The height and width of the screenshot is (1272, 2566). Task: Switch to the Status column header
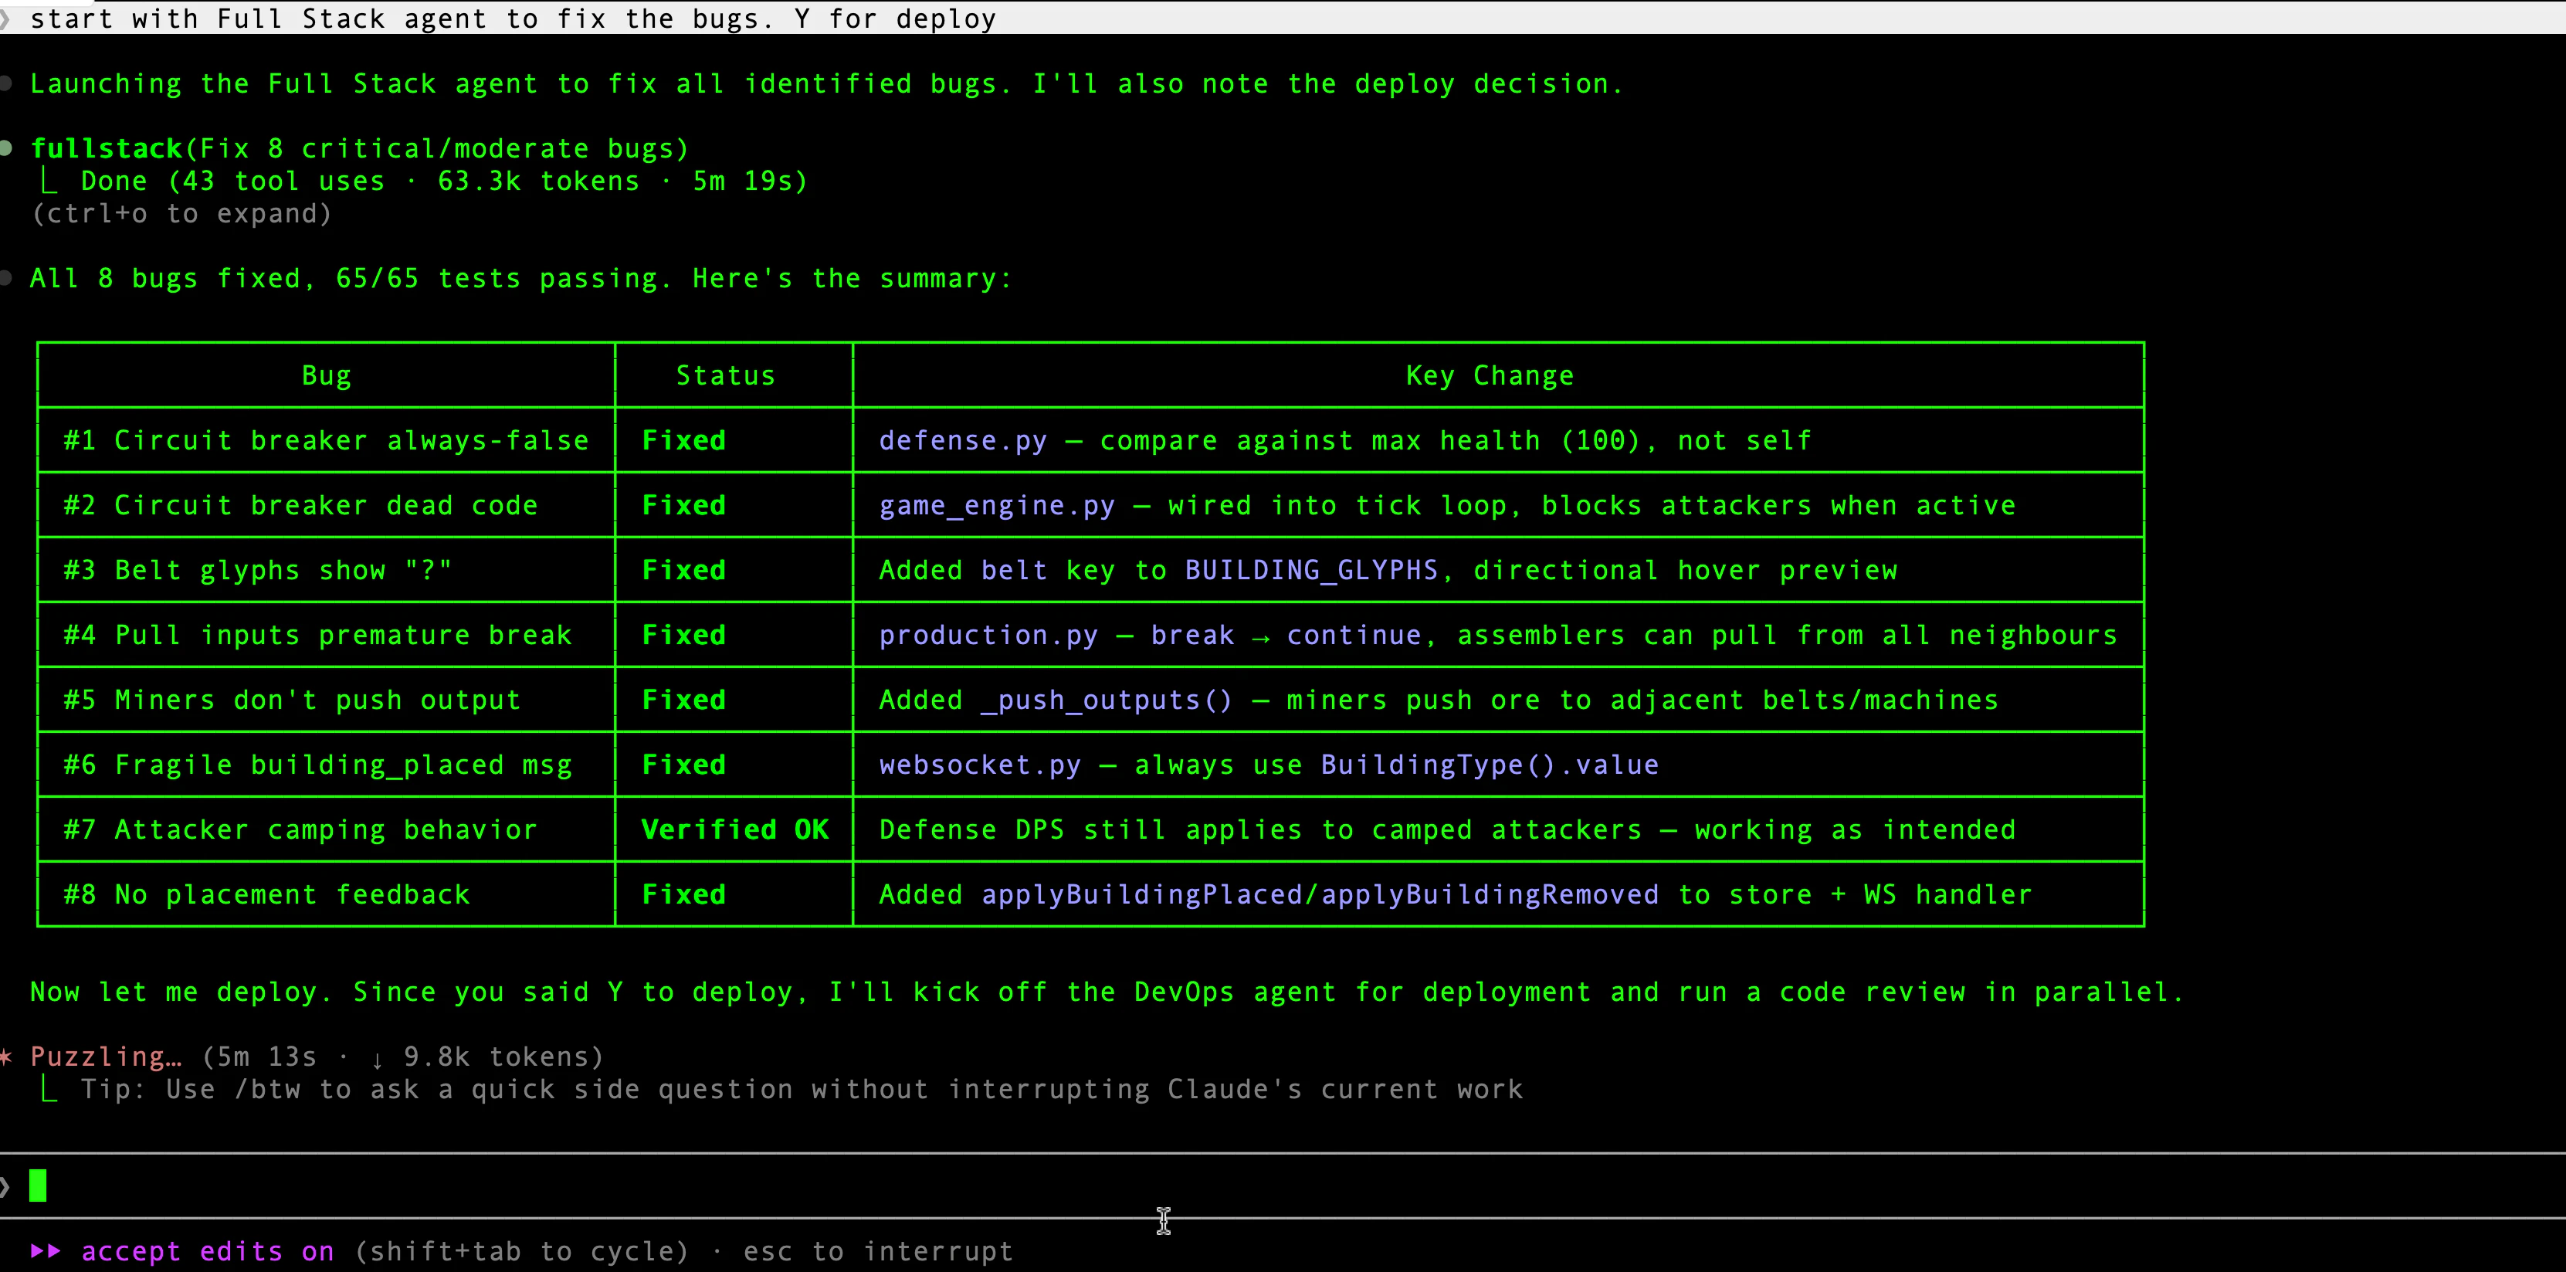click(725, 375)
